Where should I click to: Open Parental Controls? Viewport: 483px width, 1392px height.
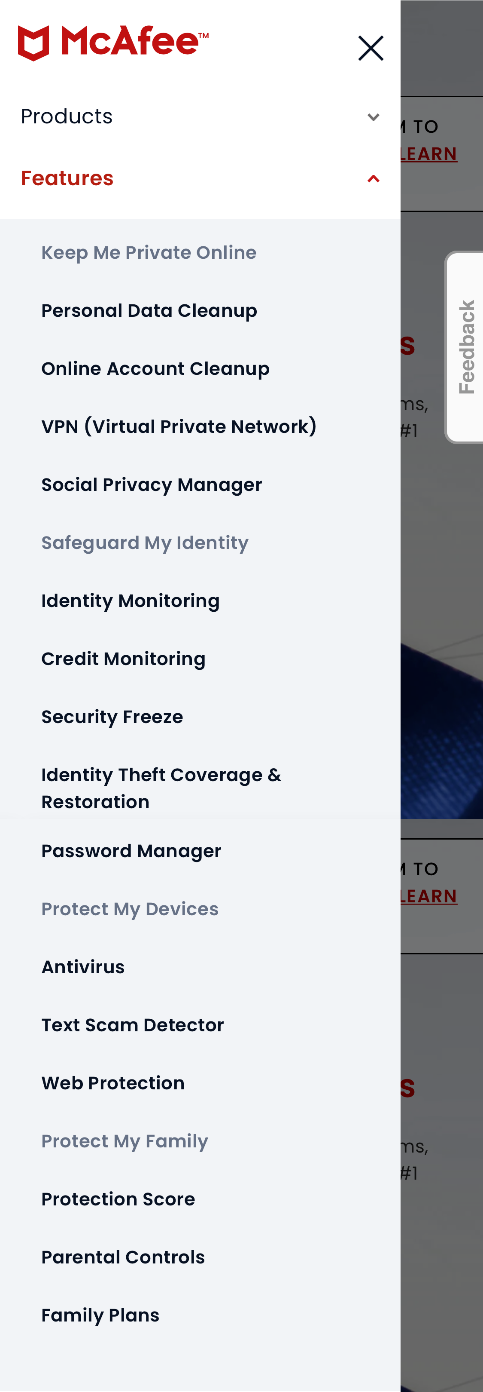(x=122, y=1257)
